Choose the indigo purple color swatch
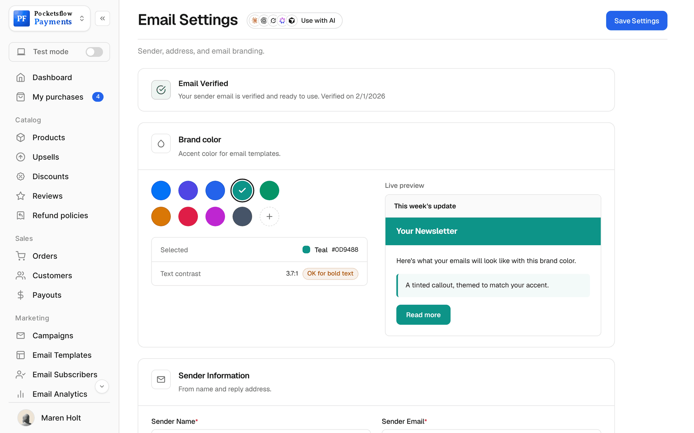The width and height of the screenshot is (694, 433). click(x=188, y=190)
